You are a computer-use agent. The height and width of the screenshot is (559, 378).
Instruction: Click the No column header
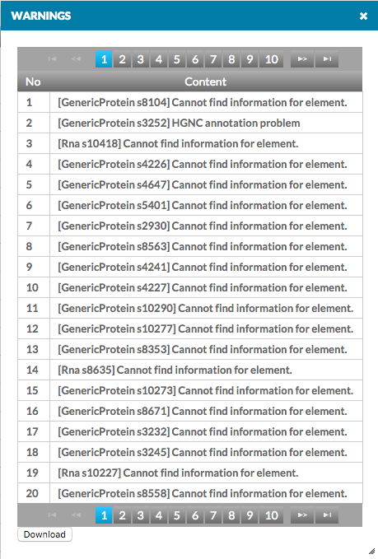click(x=34, y=82)
